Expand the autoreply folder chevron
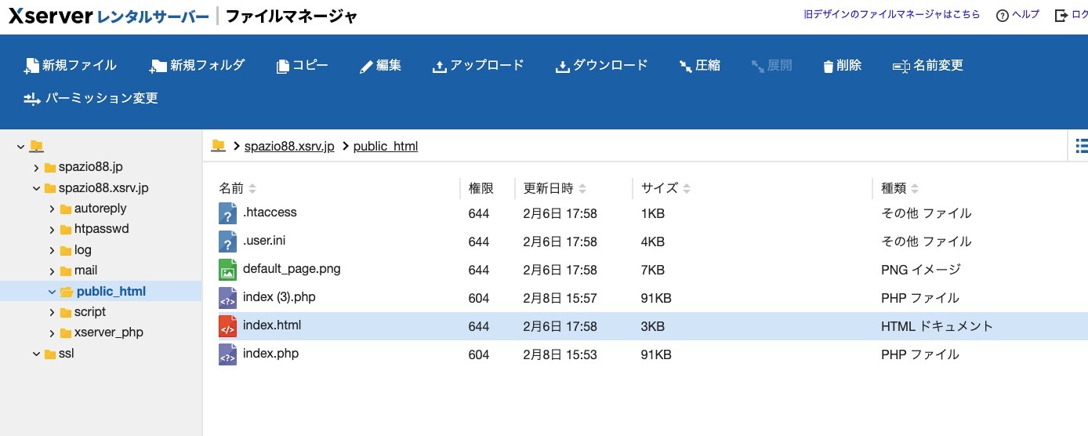This screenshot has height=436, width=1088. 52,209
